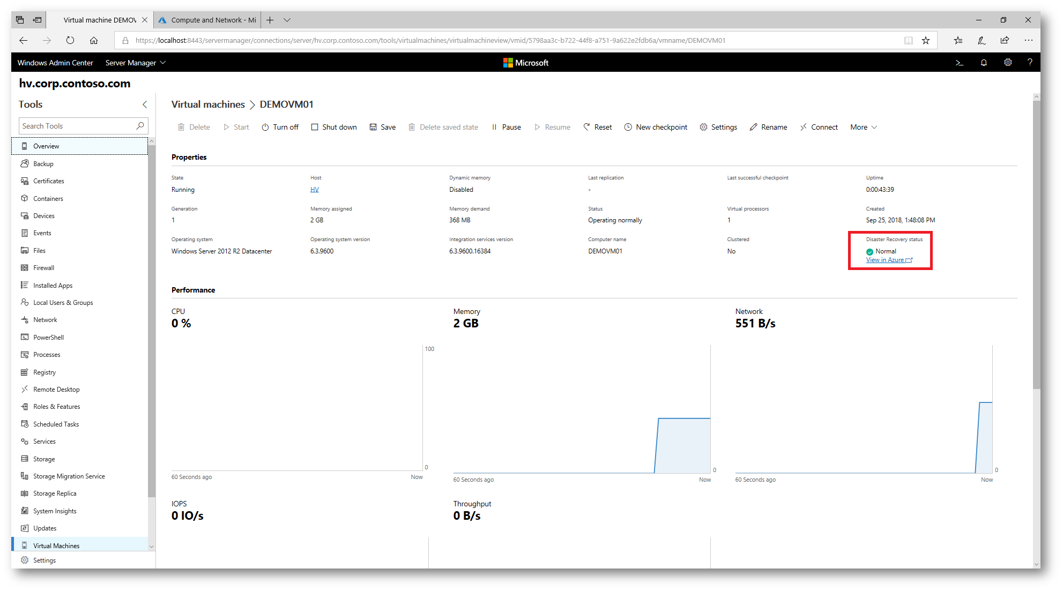The width and height of the screenshot is (1063, 591).
Task: Open Storage Migration Service tool
Action: click(80, 476)
